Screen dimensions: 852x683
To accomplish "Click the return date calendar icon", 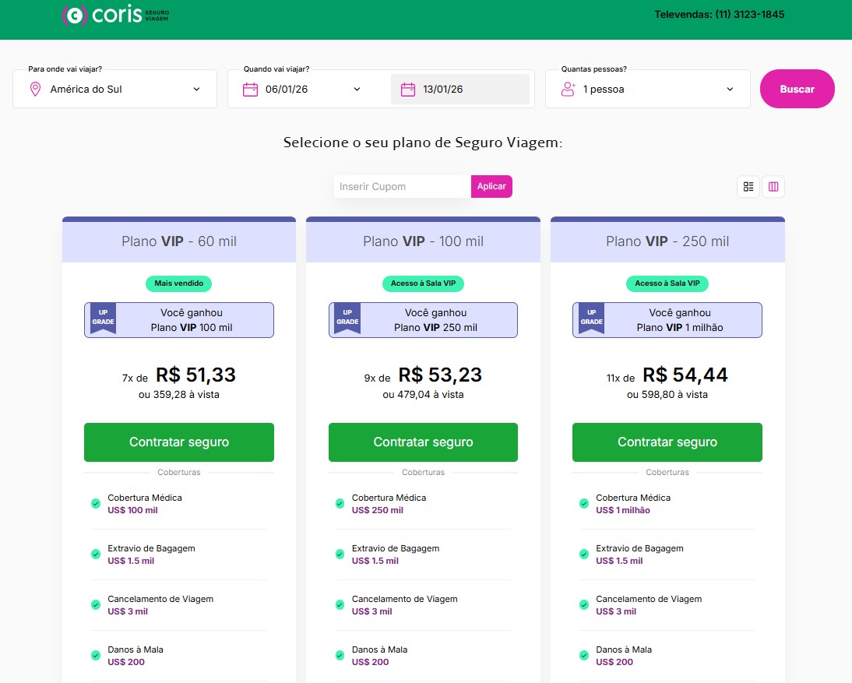I will click(408, 90).
